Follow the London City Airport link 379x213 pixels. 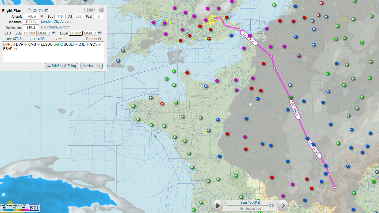click(56, 22)
